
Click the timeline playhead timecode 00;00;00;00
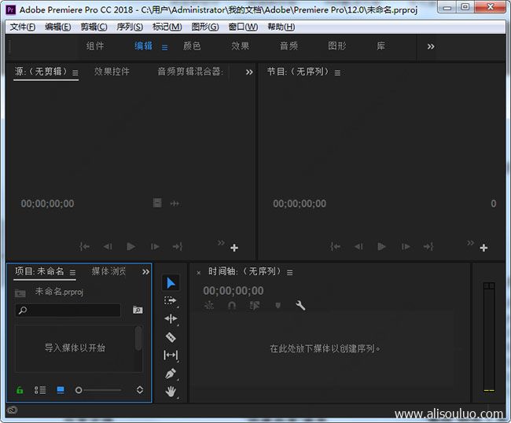pos(233,291)
